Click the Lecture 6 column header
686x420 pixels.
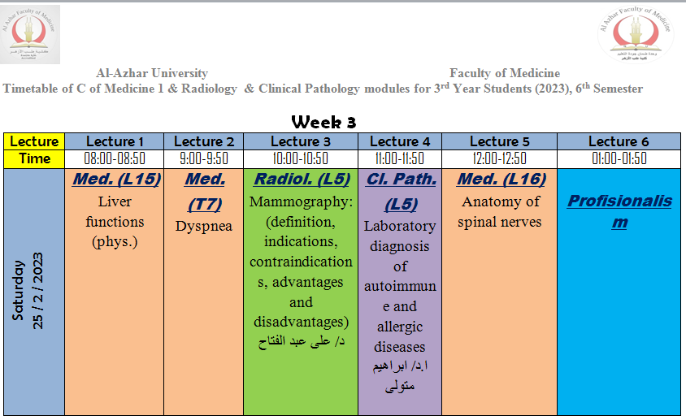point(619,142)
